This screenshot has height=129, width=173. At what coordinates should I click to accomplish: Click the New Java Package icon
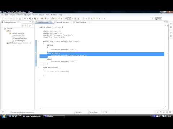pos(42,18)
